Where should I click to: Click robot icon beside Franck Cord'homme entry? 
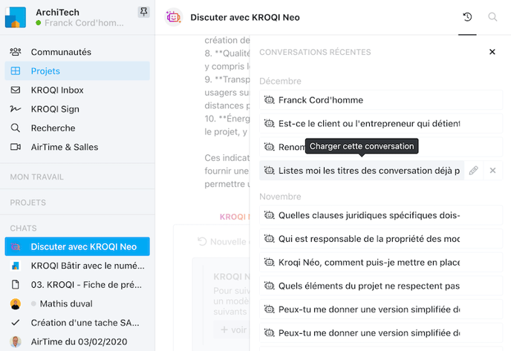[269, 99]
